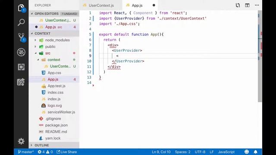Open the Extensions view icon

[21, 67]
